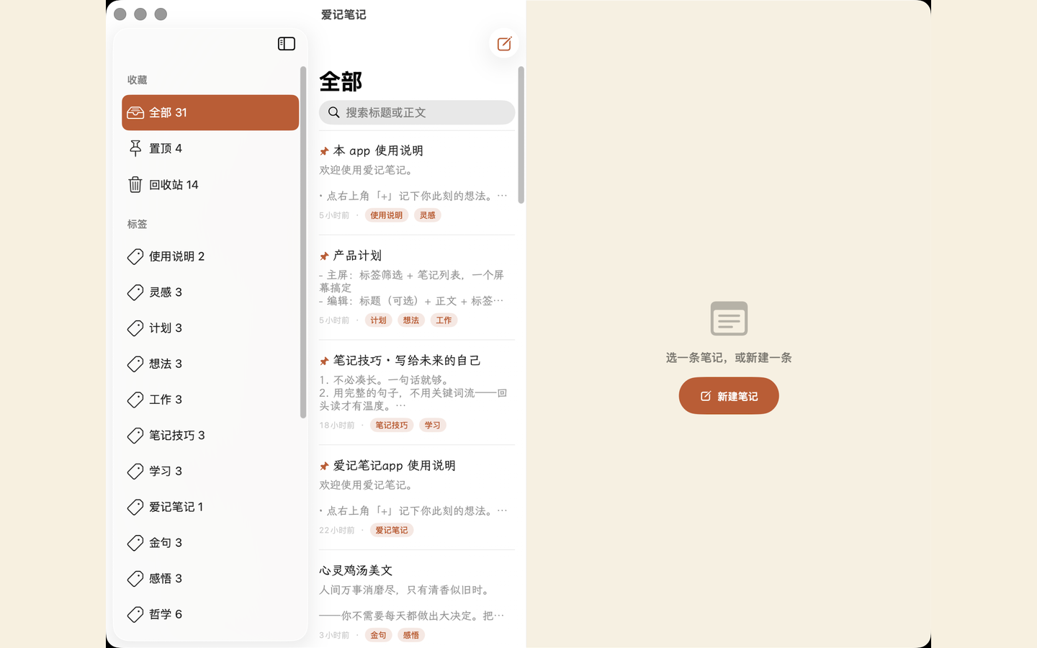
Task: Click 感悟 tag chip on 心灵鸡汤美文
Action: click(x=411, y=635)
